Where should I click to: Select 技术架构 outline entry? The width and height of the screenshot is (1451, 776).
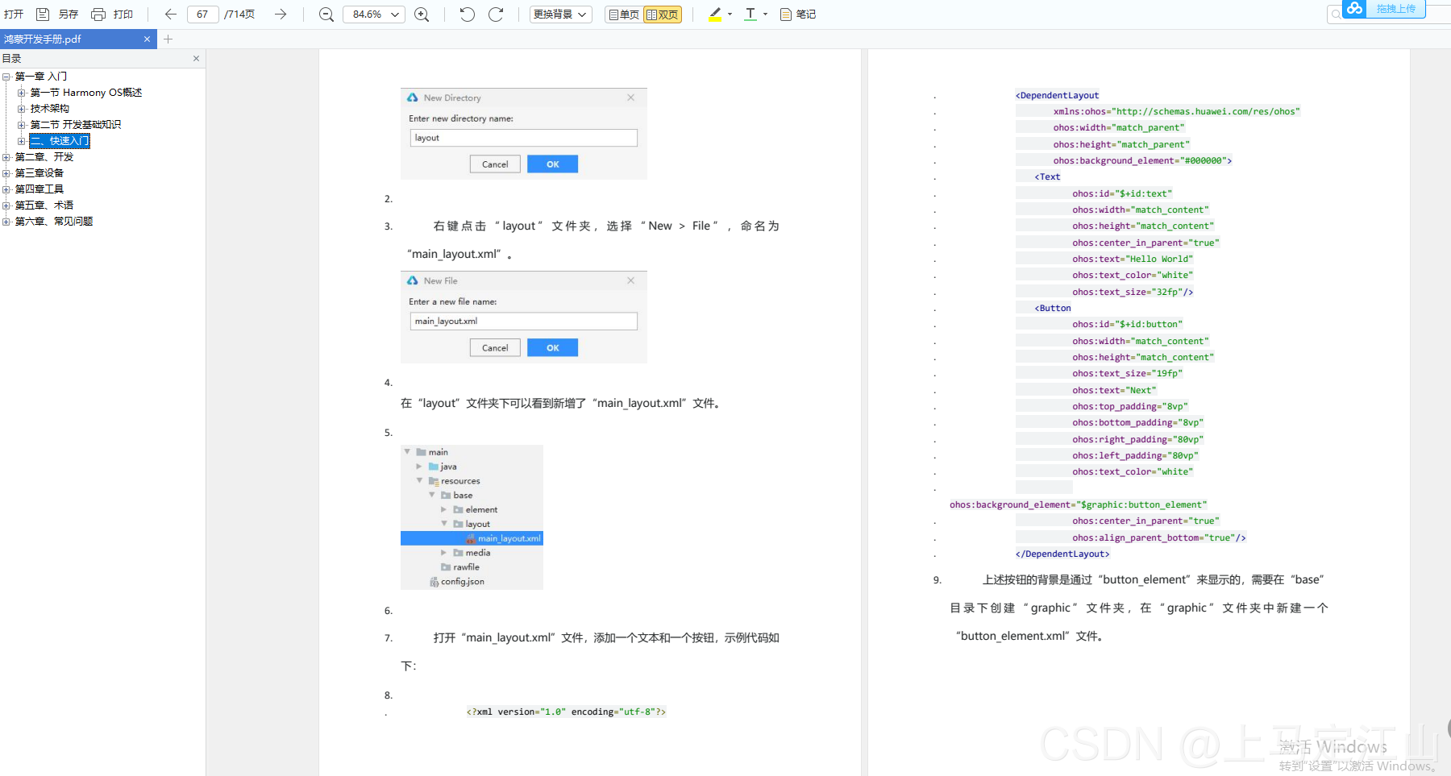pos(50,109)
